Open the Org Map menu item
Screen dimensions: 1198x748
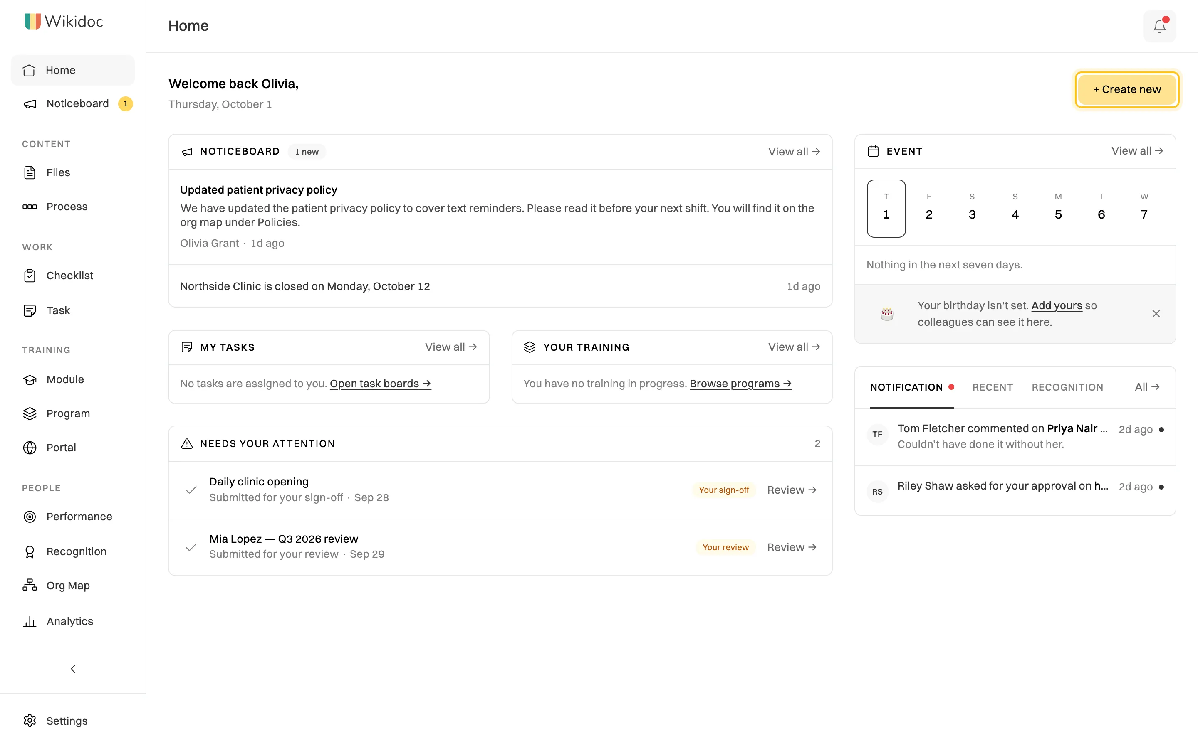click(x=73, y=585)
